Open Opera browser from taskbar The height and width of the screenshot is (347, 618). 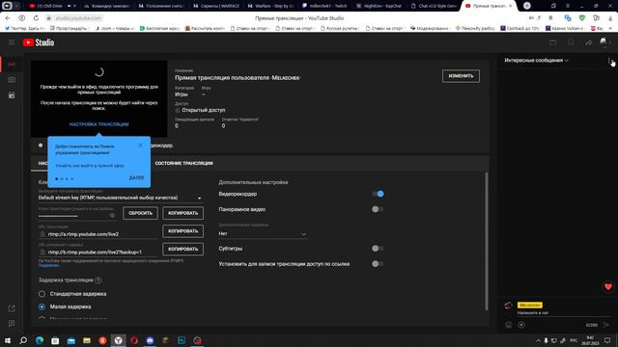[134, 340]
